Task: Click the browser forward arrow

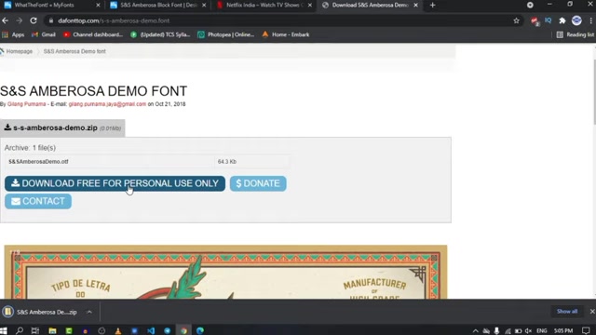Action: tap(19, 20)
